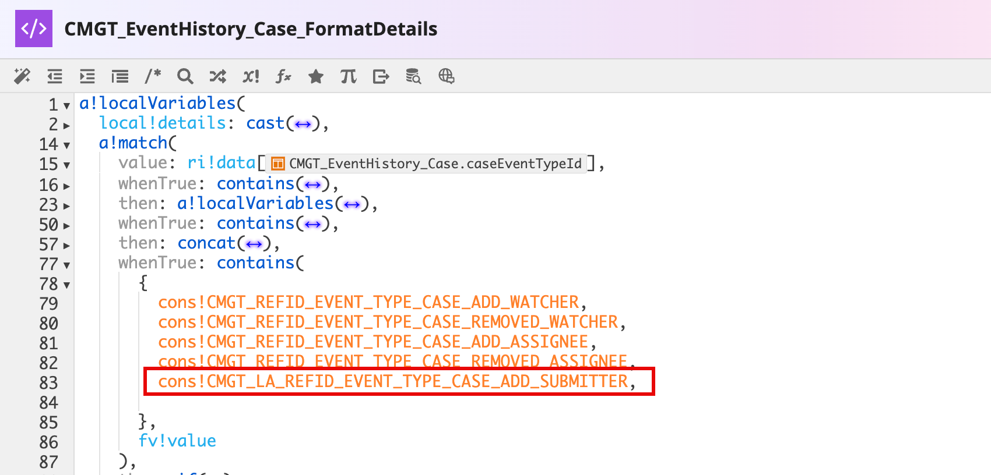This screenshot has height=475, width=991.
Task: Click the list formatting icon
Action: tap(120, 76)
